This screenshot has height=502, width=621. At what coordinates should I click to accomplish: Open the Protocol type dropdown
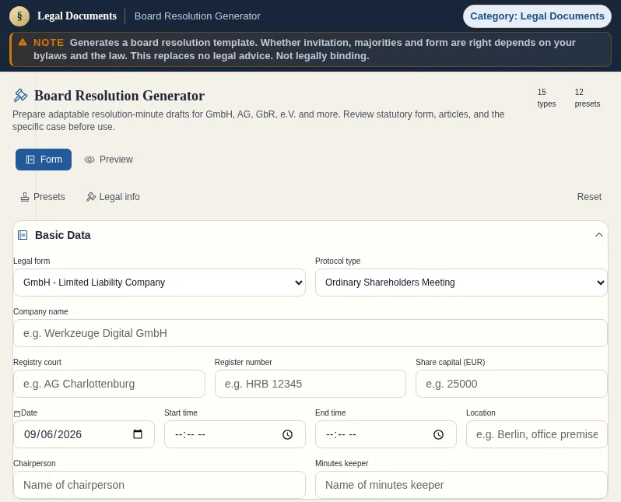pos(461,283)
